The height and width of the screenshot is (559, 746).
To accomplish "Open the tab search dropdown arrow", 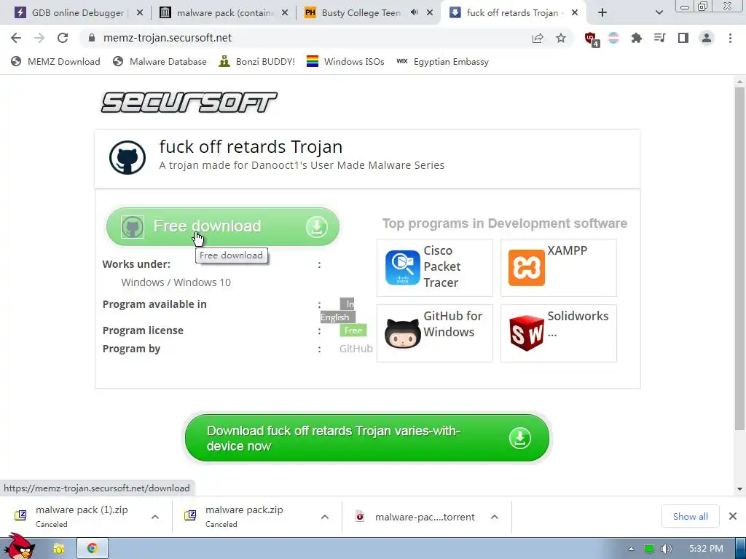I will point(659,13).
